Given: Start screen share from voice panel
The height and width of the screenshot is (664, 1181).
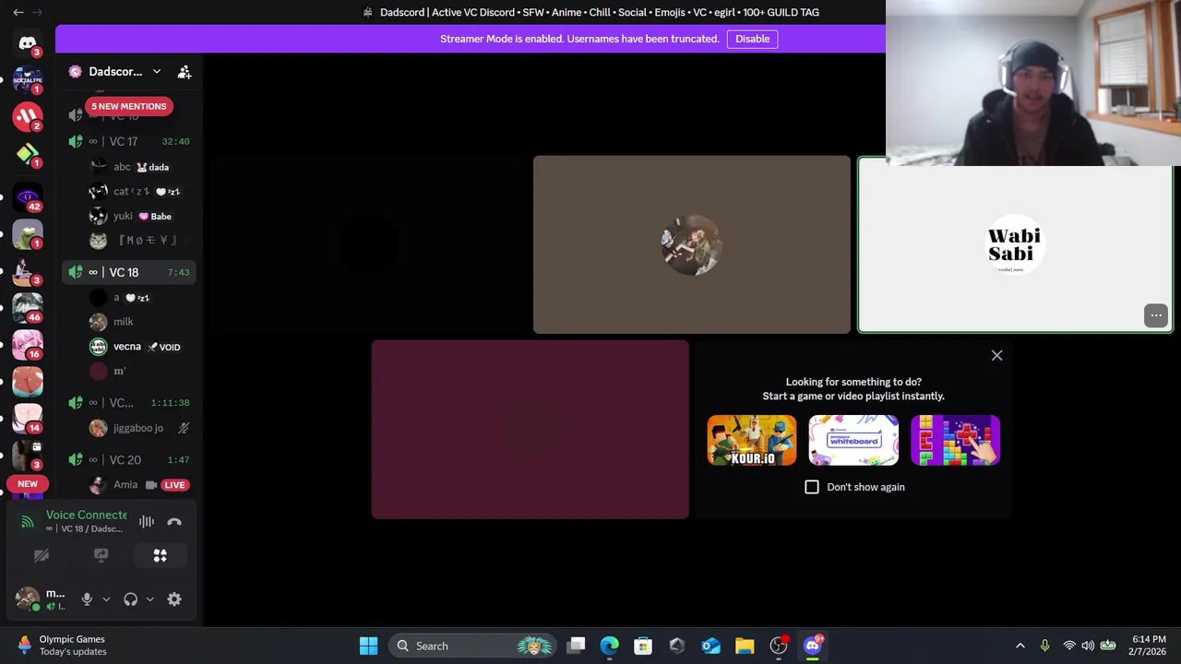Looking at the screenshot, I should [x=101, y=555].
